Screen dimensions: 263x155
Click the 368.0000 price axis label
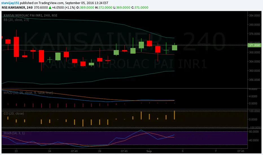click(x=255, y=52)
